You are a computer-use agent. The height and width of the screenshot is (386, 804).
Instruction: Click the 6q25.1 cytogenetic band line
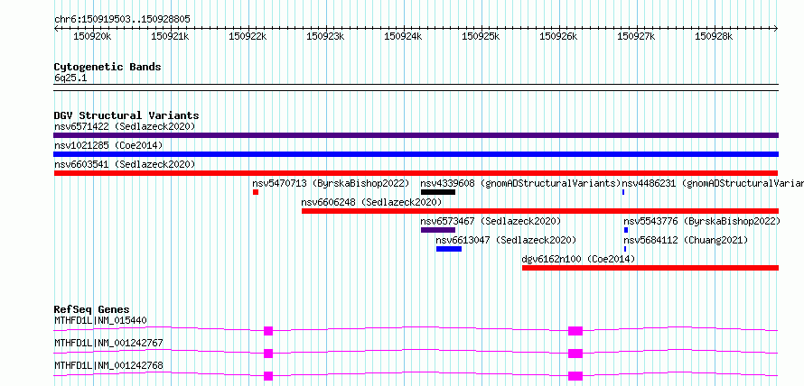point(416,87)
